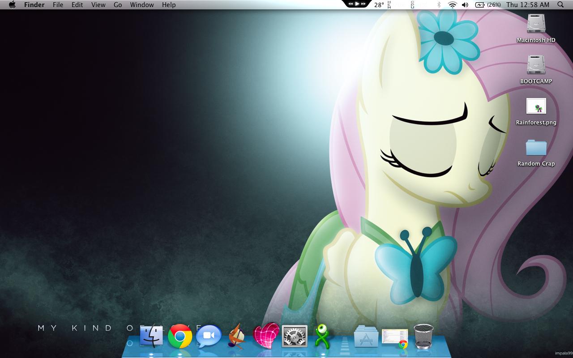Screen dimensions: 573x358
Task: Select the Rainforest.png file thumbnail
Action: point(536,107)
